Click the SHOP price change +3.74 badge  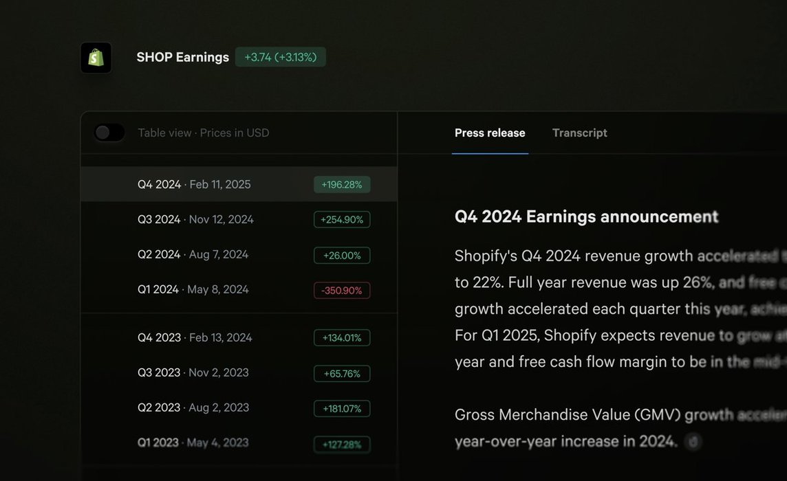[280, 57]
